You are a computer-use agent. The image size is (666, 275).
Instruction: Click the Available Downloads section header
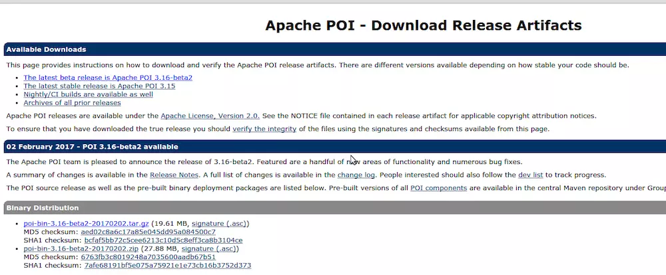[x=335, y=50]
